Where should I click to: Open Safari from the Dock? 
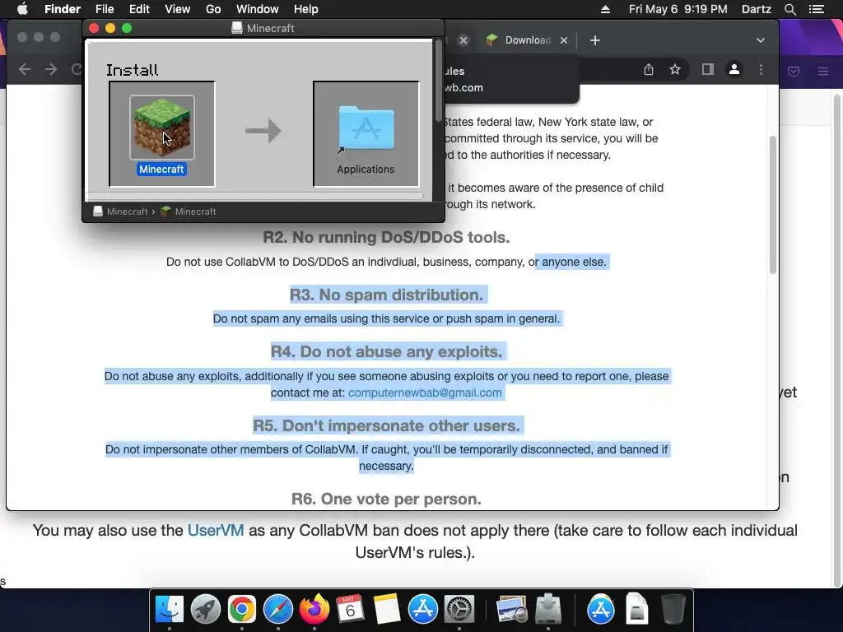pos(278,610)
